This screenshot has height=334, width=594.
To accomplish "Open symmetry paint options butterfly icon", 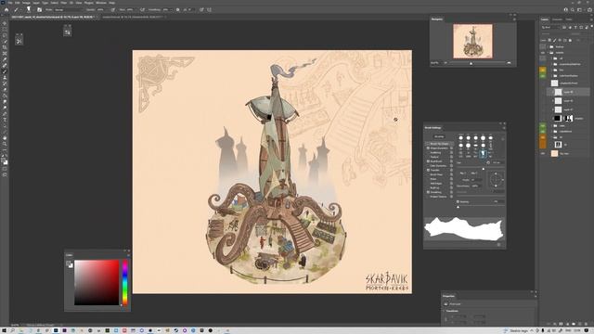I will pyautogui.click(x=209, y=10).
